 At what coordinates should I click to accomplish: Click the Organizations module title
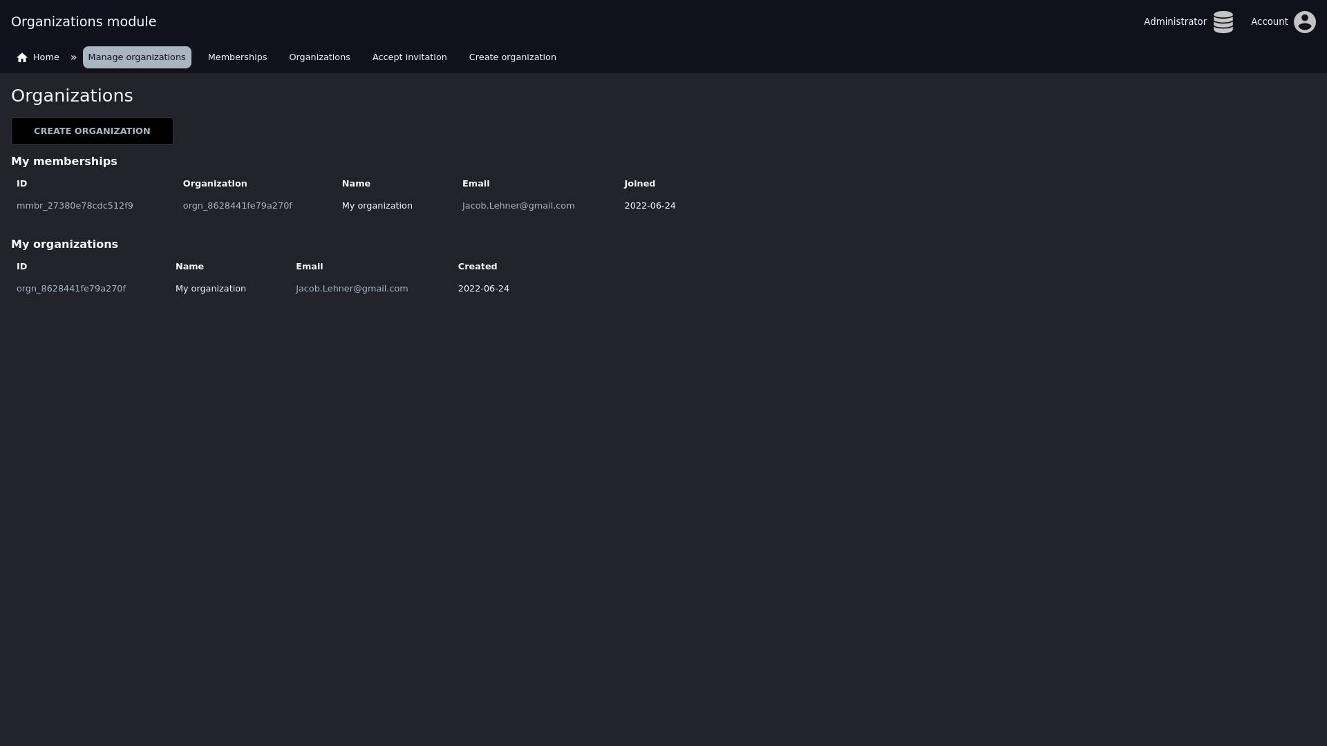pyautogui.click(x=84, y=22)
